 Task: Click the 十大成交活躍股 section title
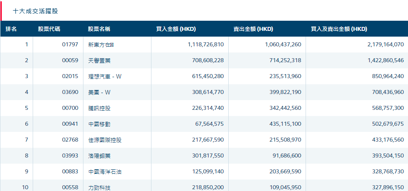[x=35, y=11]
